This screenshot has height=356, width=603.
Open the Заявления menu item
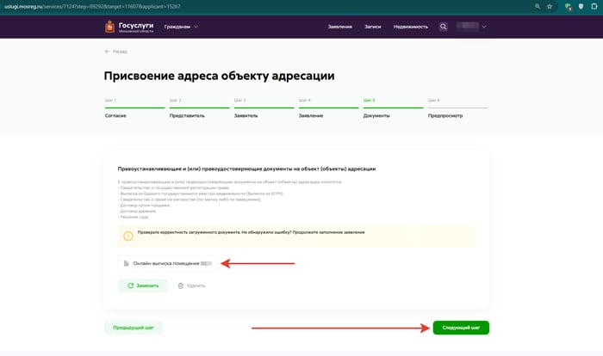pos(340,27)
